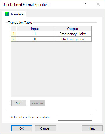Select row header 1 in translation table

(x=14, y=34)
